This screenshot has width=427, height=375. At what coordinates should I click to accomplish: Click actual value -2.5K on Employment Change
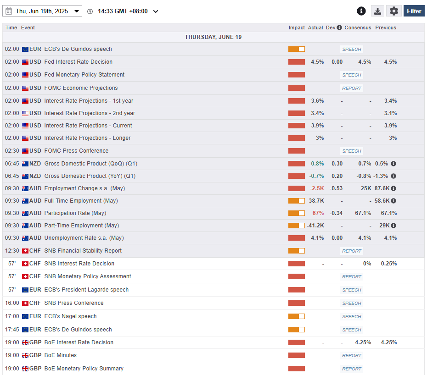317,188
